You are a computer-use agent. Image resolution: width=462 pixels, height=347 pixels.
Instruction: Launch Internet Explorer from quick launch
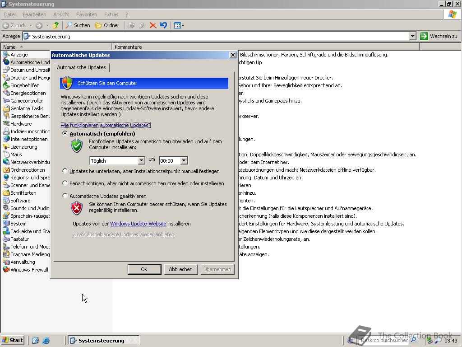coord(46,341)
